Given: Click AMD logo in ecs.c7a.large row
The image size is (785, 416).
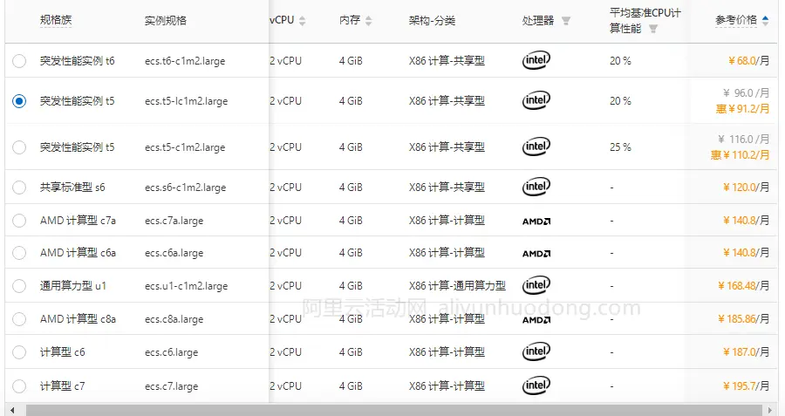Looking at the screenshot, I should tap(536, 222).
